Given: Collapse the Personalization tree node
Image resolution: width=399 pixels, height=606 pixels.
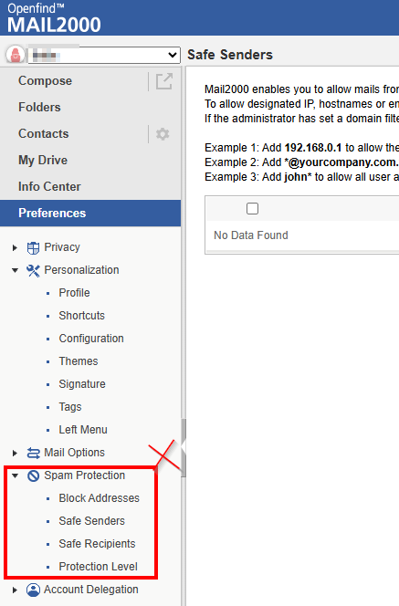Looking at the screenshot, I should pyautogui.click(x=15, y=270).
